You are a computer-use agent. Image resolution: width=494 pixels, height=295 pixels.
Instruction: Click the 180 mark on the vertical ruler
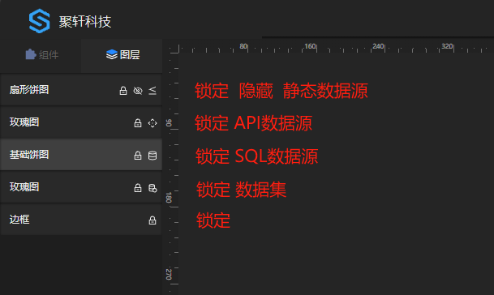click(x=169, y=198)
